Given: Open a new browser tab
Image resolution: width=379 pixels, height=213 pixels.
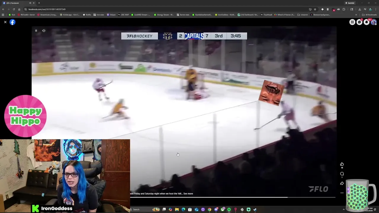Looking at the screenshot, I should [x=39, y=3].
